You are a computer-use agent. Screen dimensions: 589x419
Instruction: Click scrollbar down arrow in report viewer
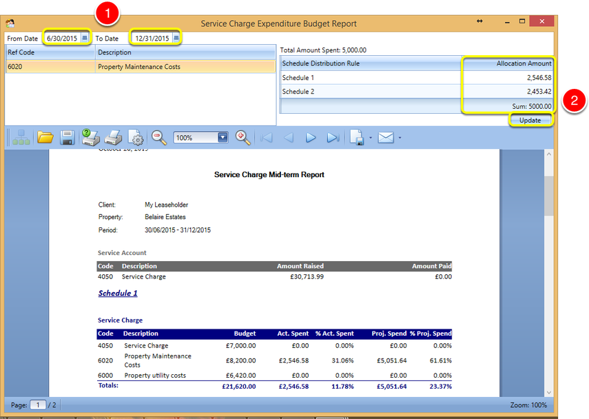tap(549, 392)
